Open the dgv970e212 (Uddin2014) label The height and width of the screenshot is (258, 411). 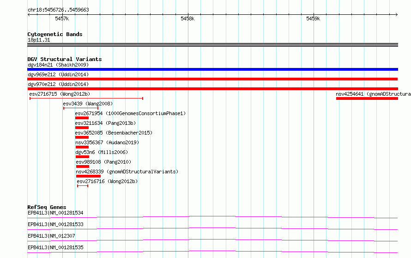(x=58, y=84)
